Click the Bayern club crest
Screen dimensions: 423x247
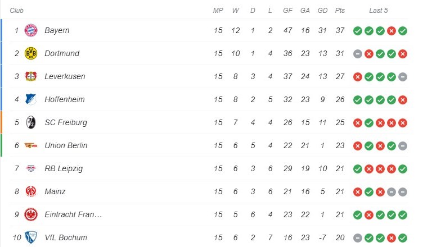[x=31, y=30]
